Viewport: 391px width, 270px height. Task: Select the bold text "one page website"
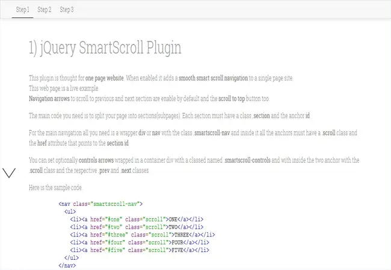tap(105, 78)
